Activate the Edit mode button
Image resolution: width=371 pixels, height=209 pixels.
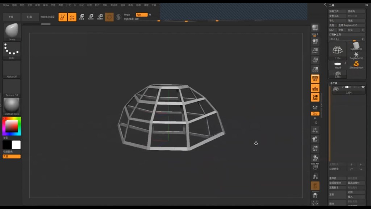63,17
